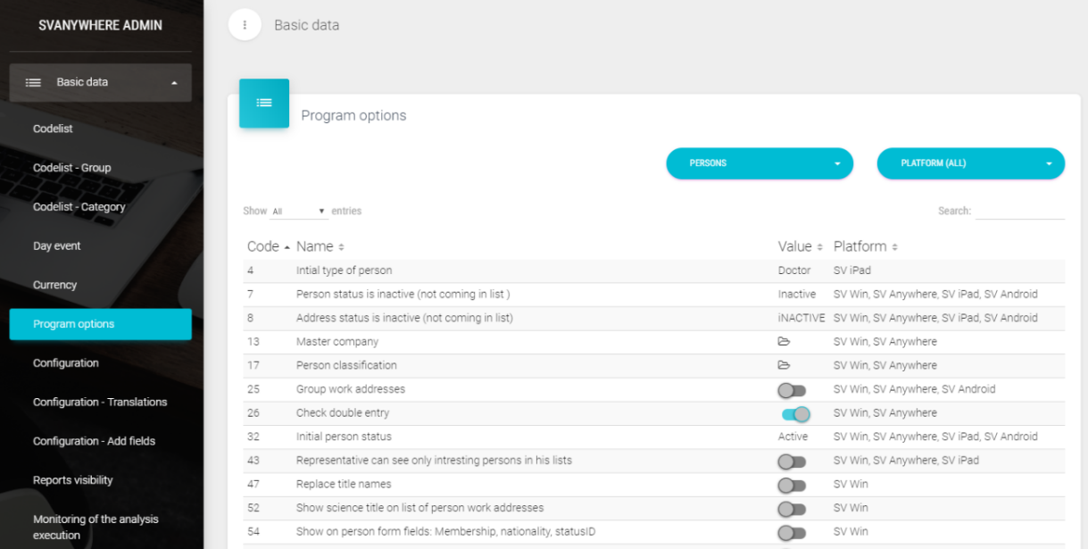Go to Configuration - Translations menu item

pos(100,403)
